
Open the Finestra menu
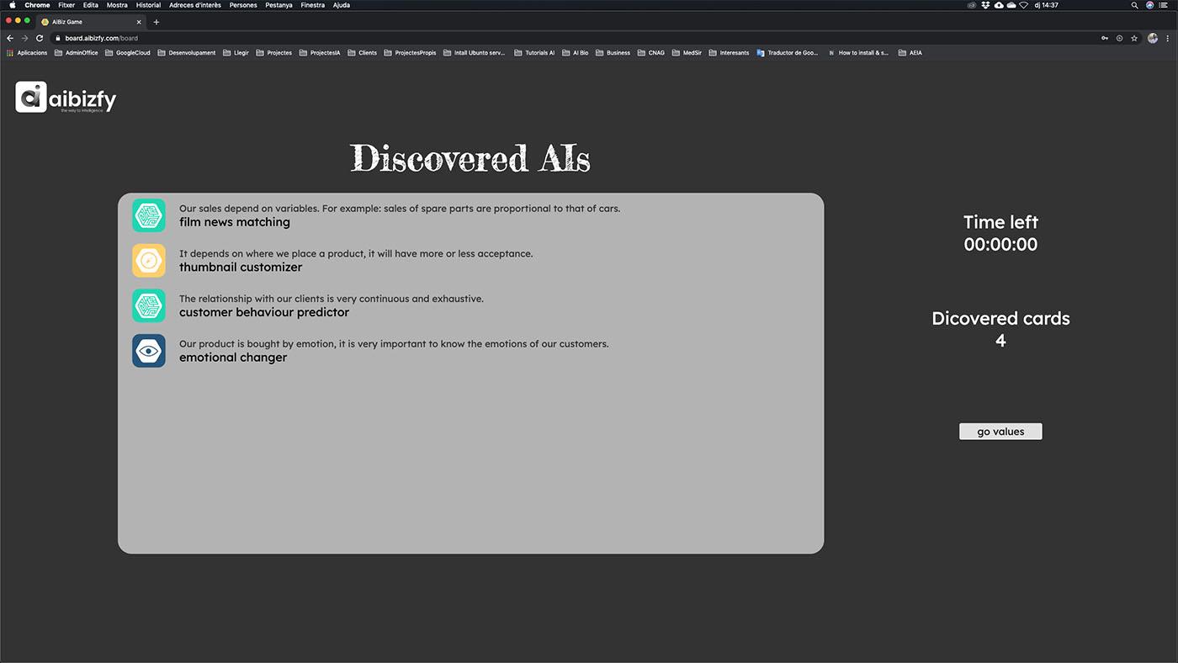(x=312, y=5)
